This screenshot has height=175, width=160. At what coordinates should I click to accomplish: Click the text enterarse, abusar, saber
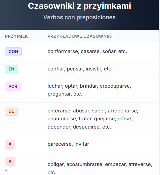click(x=77, y=111)
